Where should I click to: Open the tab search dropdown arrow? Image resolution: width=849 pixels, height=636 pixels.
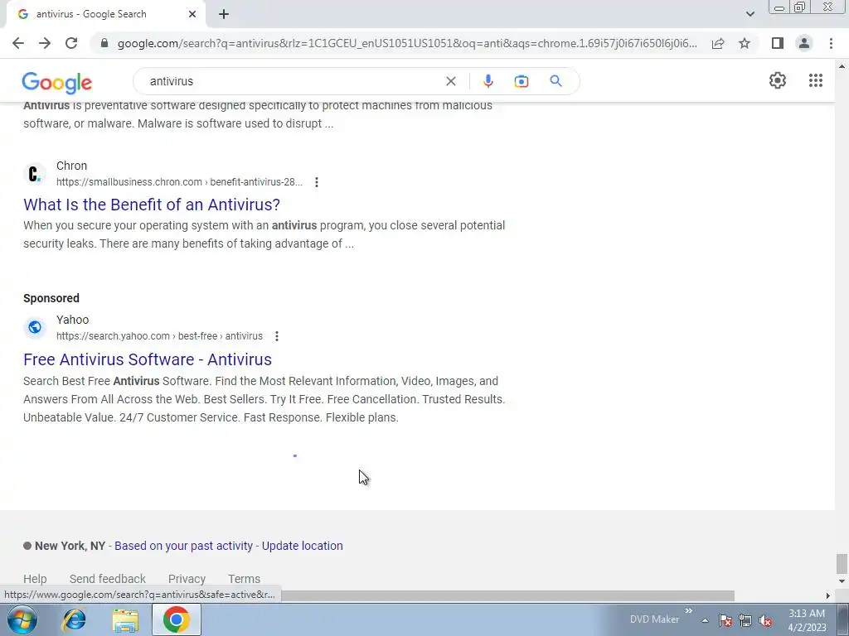click(x=750, y=14)
